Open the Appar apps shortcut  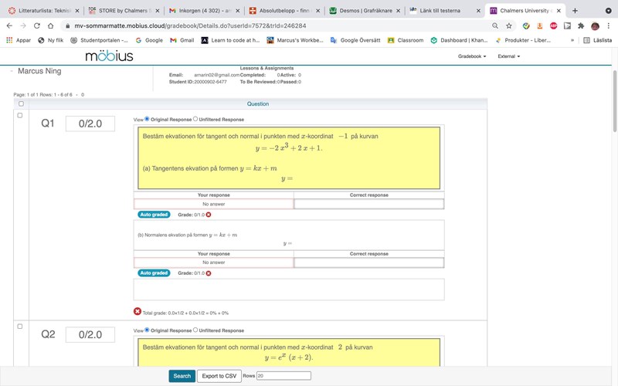19,40
